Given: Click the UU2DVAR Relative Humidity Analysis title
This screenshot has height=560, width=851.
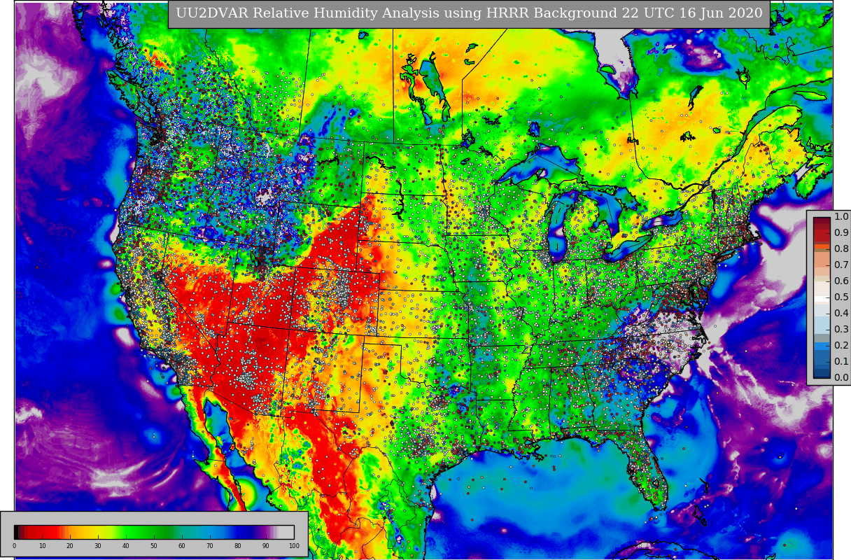Looking at the screenshot, I should point(469,13).
